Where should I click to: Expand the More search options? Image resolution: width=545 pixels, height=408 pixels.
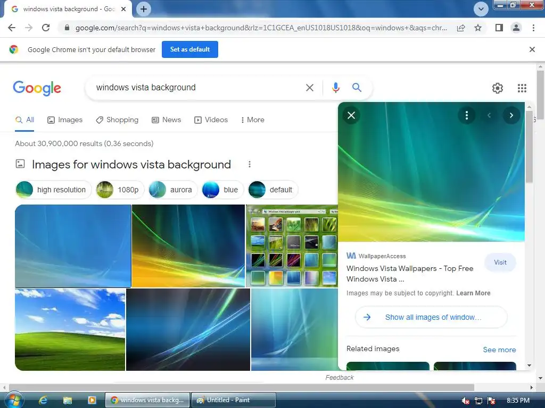(253, 120)
